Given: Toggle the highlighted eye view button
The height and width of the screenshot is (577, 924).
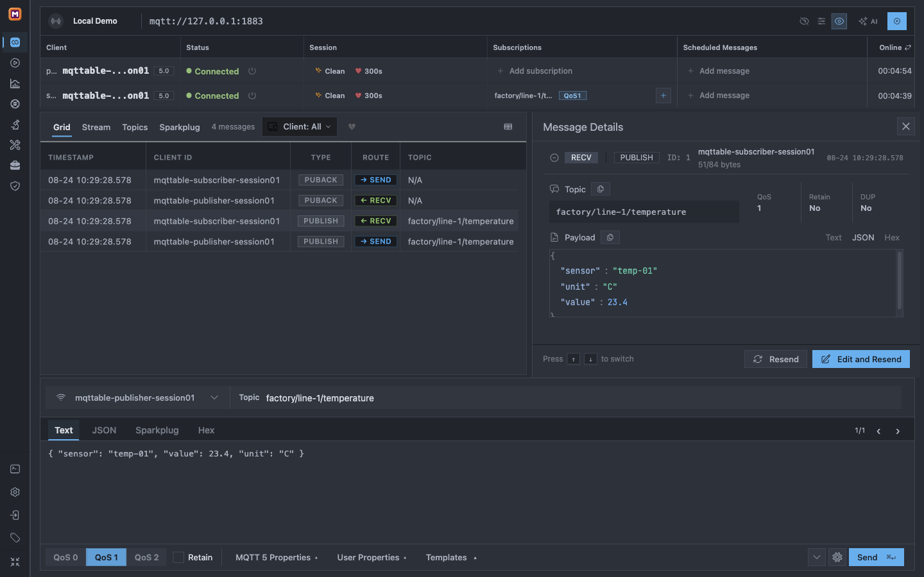Looking at the screenshot, I should coord(839,21).
